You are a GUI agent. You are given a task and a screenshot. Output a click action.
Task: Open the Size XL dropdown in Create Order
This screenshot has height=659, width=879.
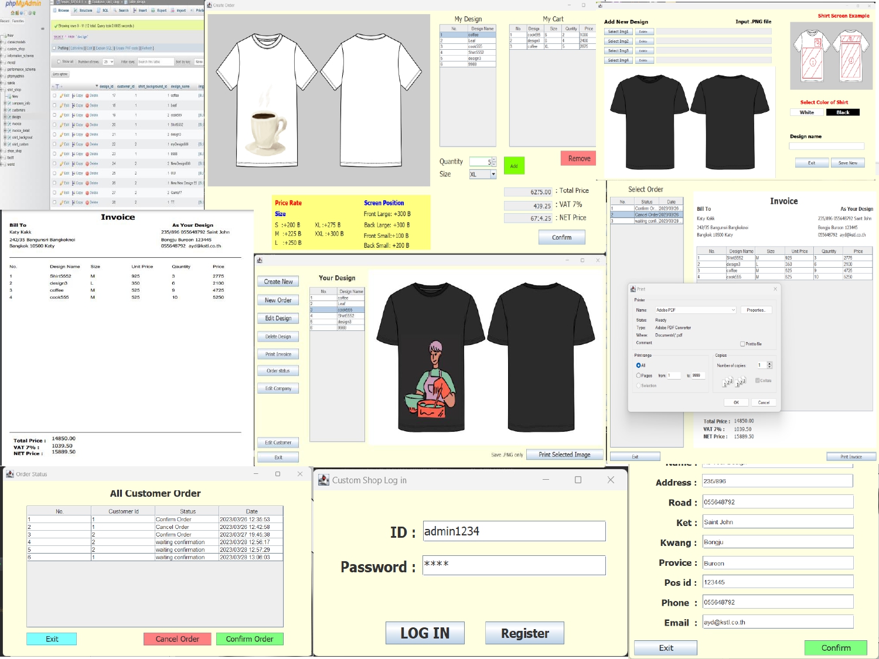tap(483, 174)
